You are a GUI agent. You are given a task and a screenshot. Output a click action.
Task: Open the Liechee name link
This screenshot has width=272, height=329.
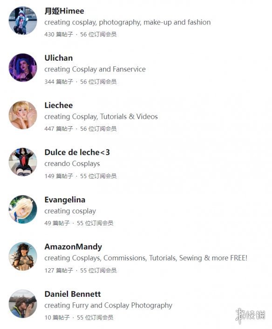pos(59,105)
